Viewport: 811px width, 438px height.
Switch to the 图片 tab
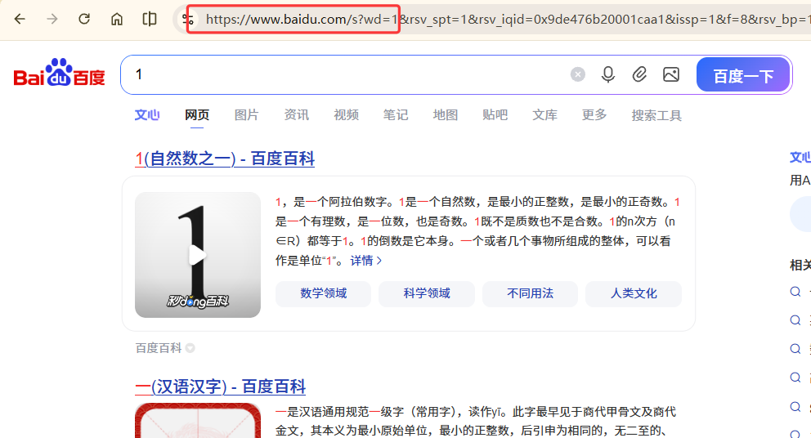tap(246, 114)
